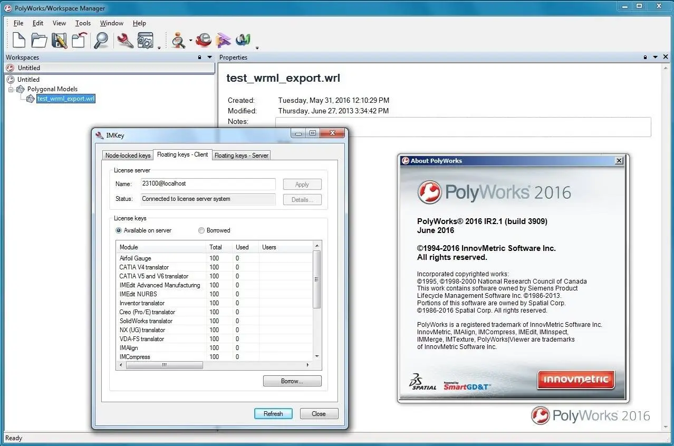Open options via the gears window icon

click(145, 40)
